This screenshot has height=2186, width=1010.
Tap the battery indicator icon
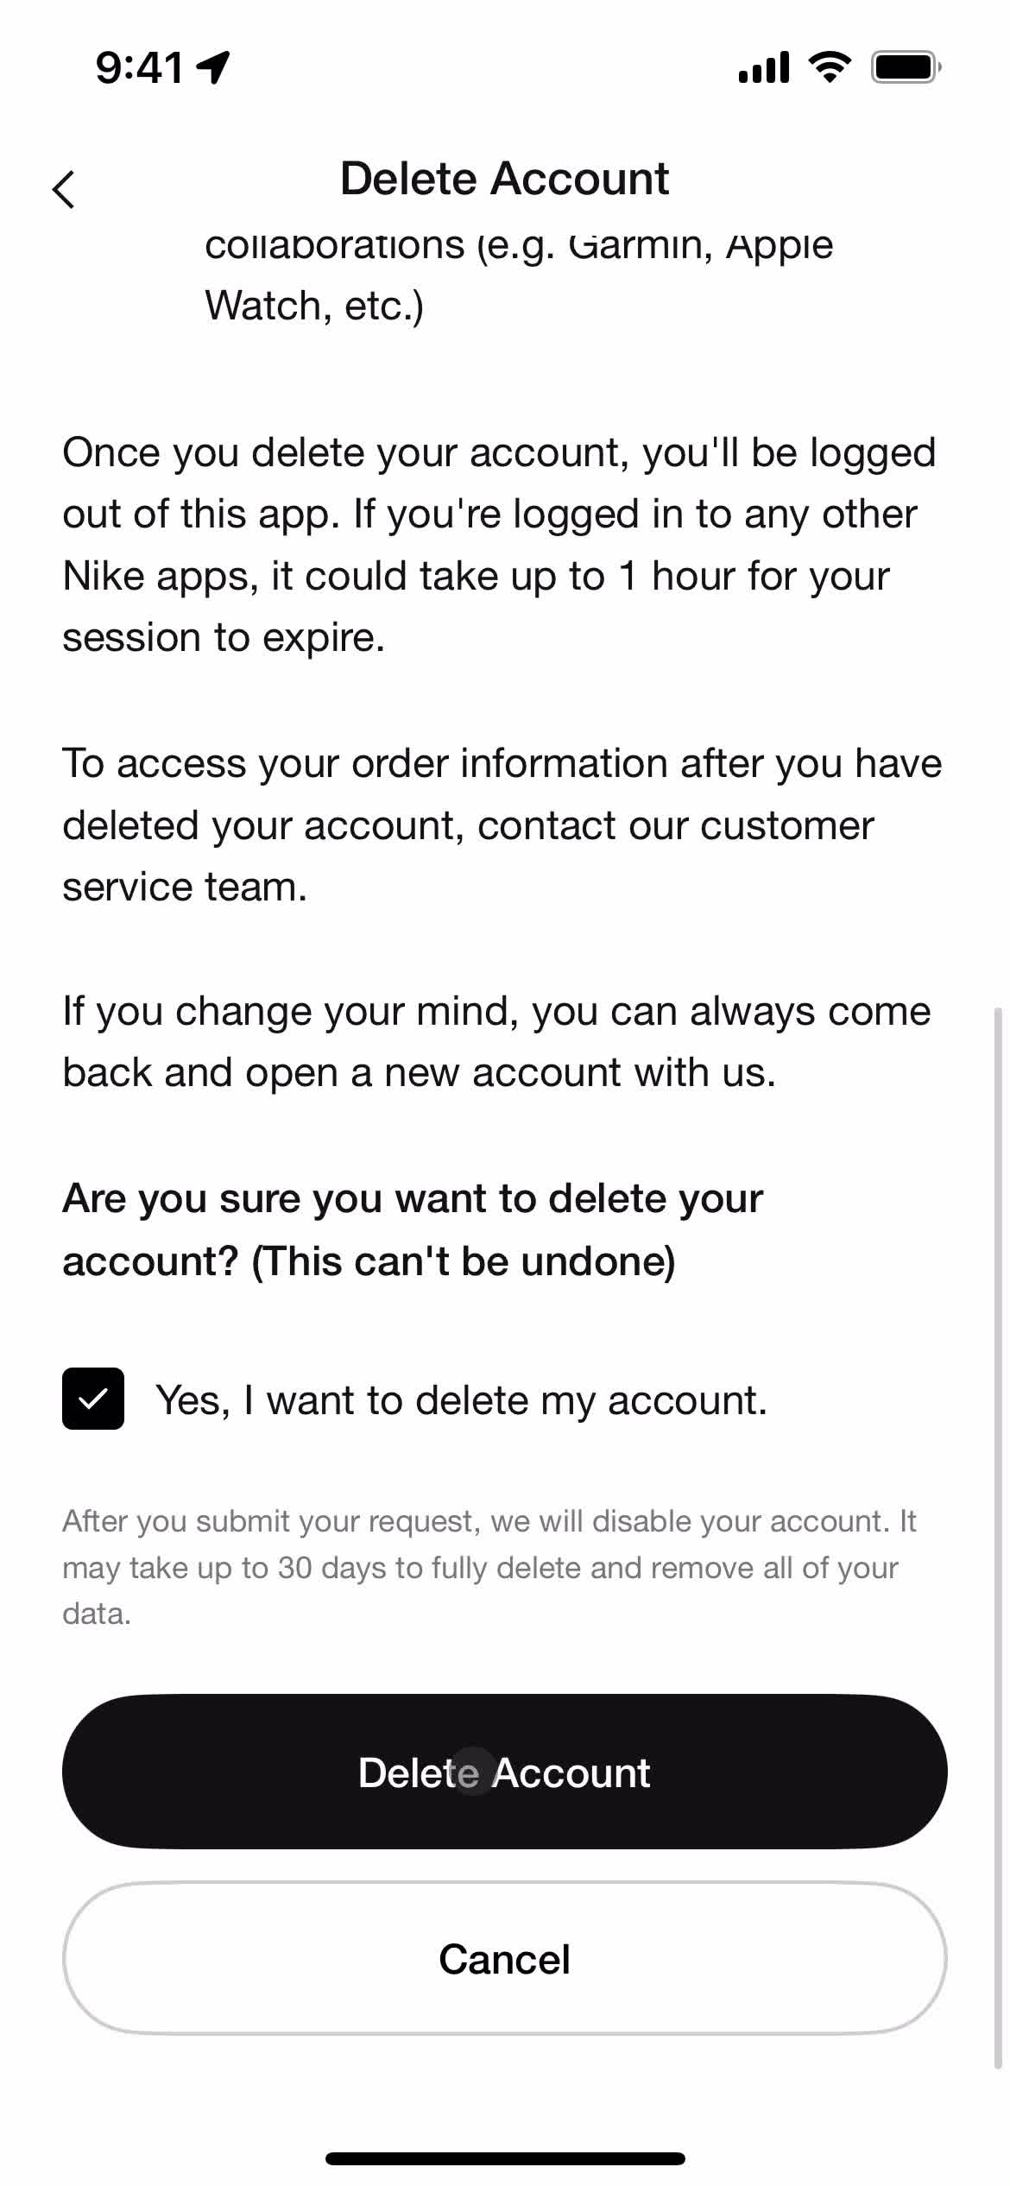coord(906,66)
